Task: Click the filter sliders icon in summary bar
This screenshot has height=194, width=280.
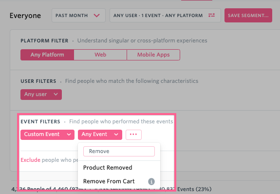Action: [211, 16]
